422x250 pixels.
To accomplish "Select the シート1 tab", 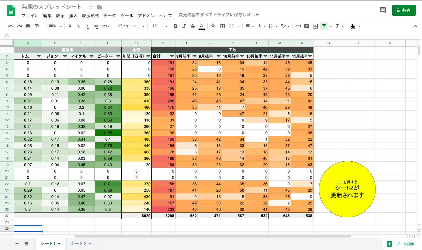I will point(50,244).
